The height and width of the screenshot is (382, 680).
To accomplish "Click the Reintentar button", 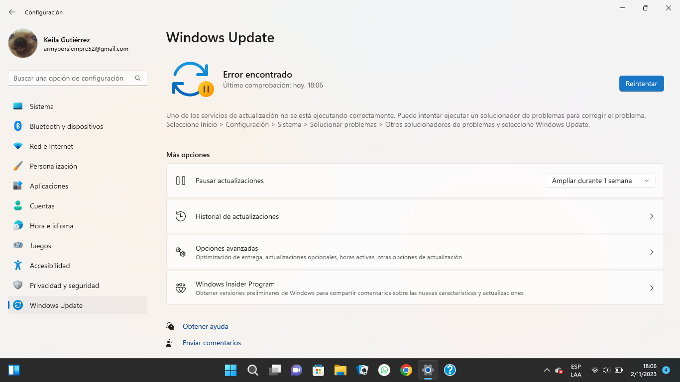I will coord(641,84).
